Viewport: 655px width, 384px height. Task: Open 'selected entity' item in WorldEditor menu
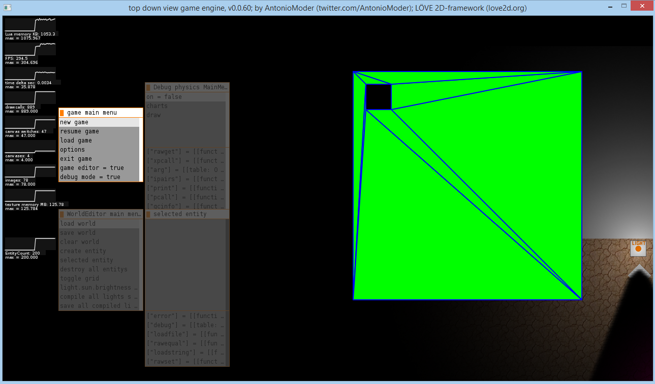pos(99,260)
